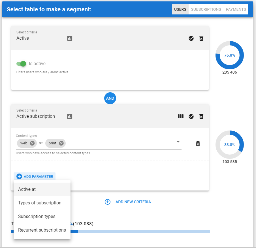Switch to the SUBSCRIPTIONS tab
Image resolution: width=256 pixels, height=248 pixels.
(206, 9)
